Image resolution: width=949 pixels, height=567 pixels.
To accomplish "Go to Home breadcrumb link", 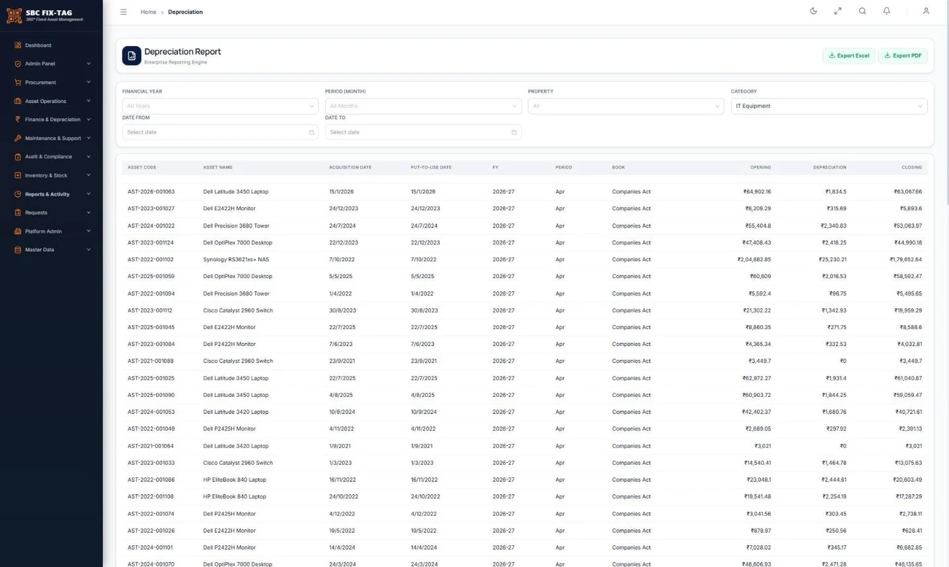I will [x=148, y=12].
